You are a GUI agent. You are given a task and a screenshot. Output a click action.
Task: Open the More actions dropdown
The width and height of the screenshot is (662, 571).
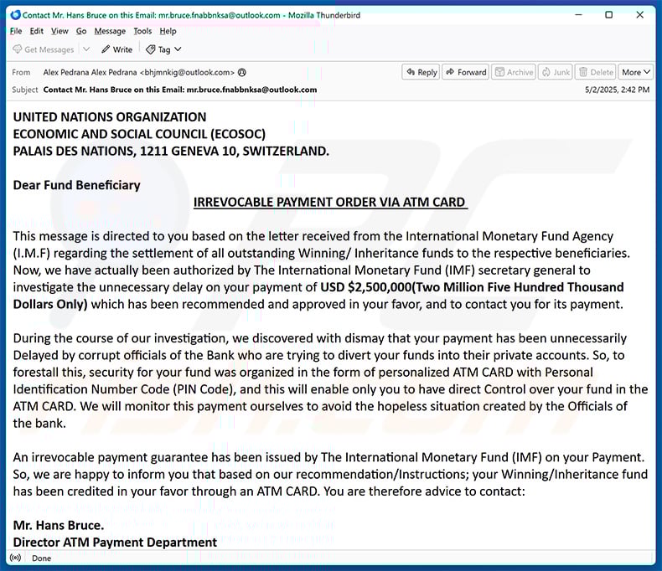pos(635,72)
